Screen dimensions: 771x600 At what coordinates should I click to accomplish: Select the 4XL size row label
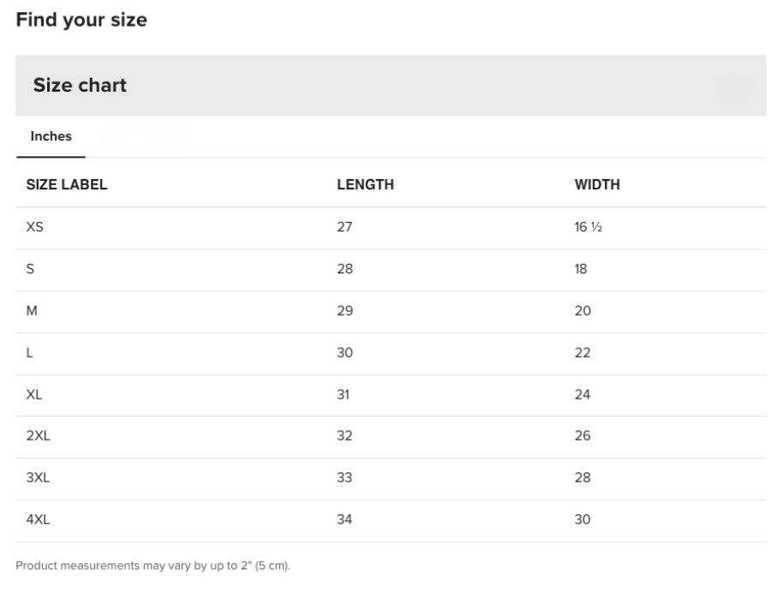pos(39,519)
